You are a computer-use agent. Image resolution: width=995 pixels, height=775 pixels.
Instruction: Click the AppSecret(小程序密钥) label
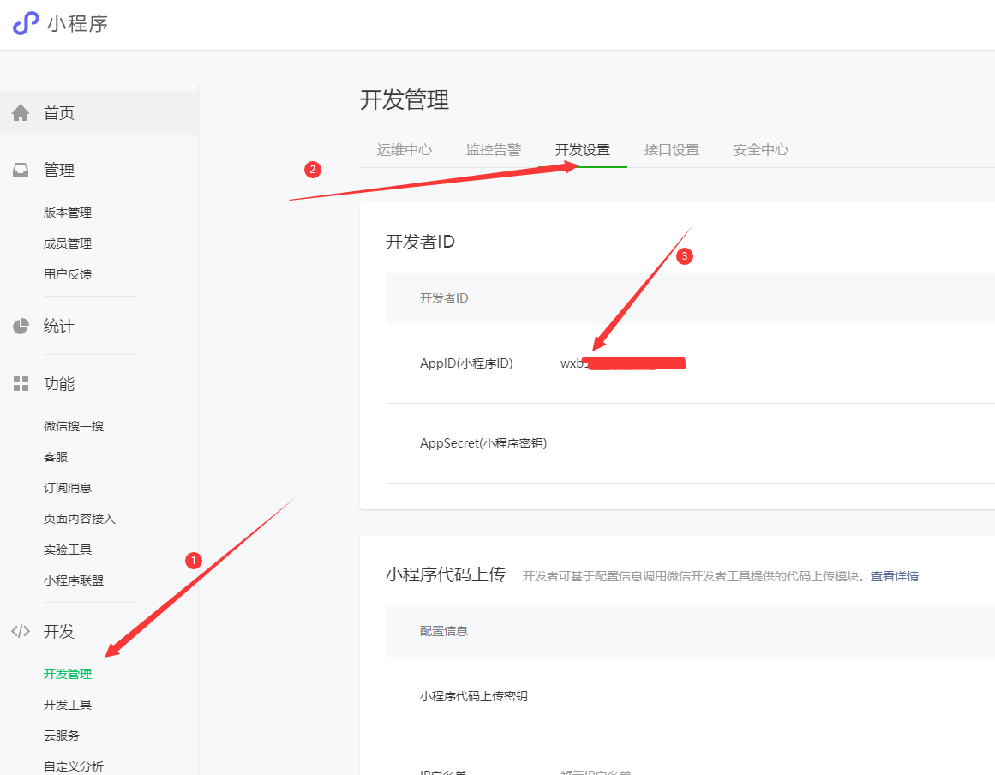483,443
